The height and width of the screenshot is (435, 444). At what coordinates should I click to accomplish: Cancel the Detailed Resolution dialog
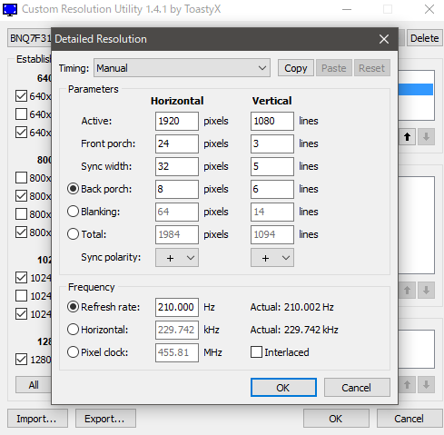point(357,388)
